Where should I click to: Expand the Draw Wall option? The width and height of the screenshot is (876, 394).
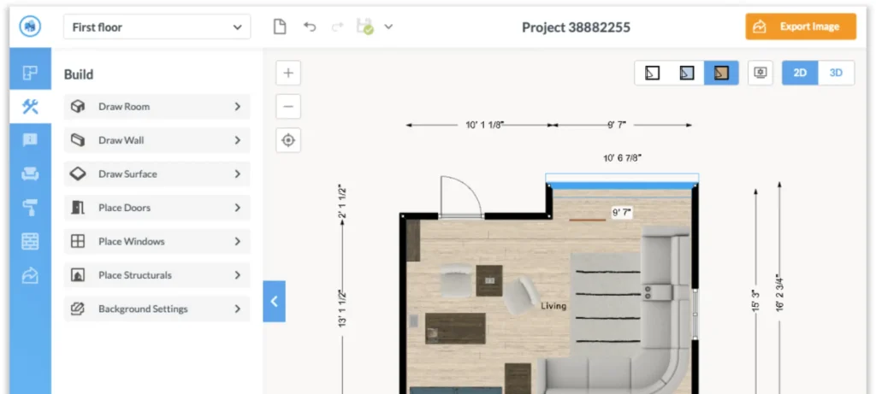[157, 140]
